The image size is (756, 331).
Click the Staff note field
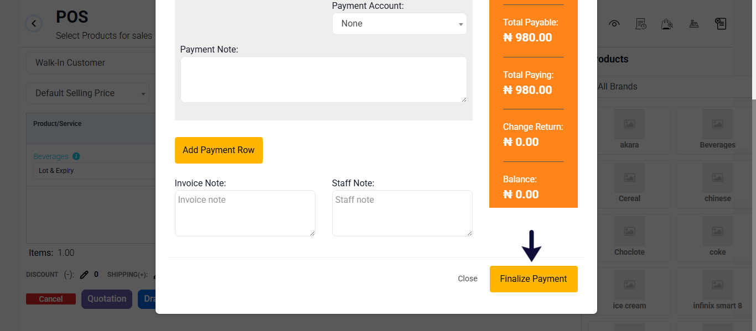[x=402, y=213]
